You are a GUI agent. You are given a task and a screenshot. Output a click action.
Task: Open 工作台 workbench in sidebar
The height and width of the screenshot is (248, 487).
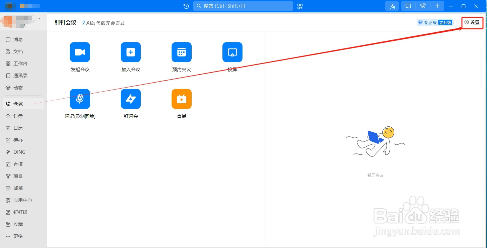(x=23, y=64)
